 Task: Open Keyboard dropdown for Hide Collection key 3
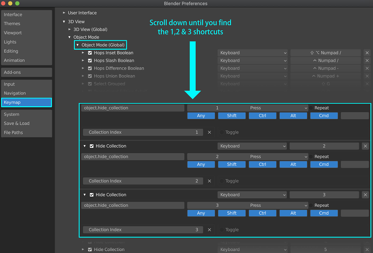[x=252, y=195]
